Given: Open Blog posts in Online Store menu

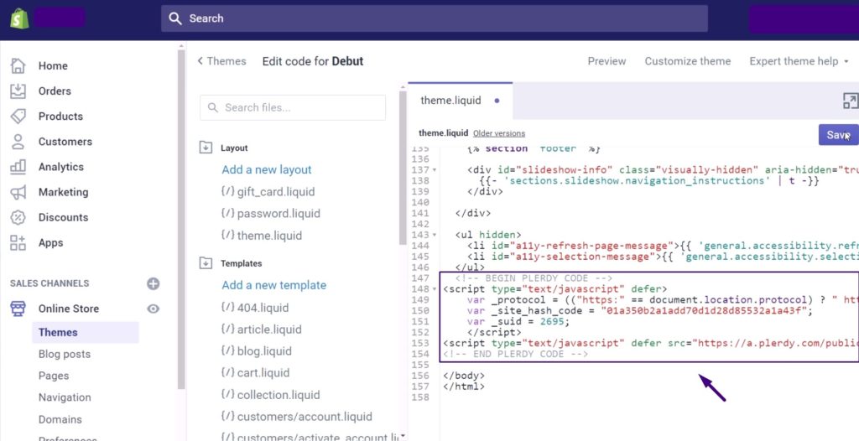Looking at the screenshot, I should 64,354.
